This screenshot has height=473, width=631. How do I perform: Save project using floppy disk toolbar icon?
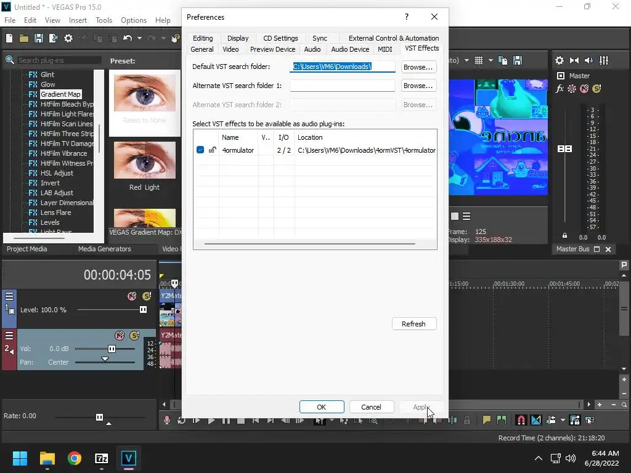tap(39, 38)
